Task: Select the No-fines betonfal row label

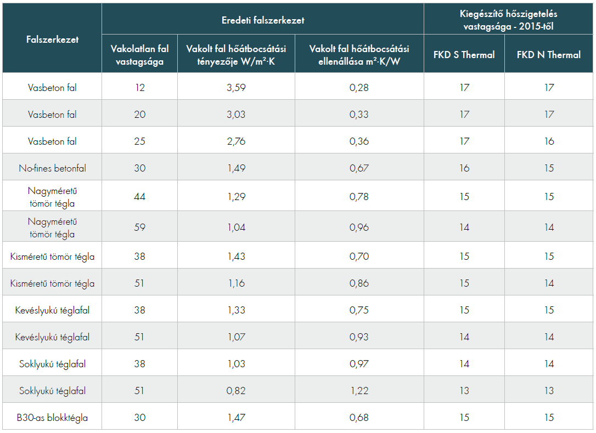Action: click(x=52, y=168)
